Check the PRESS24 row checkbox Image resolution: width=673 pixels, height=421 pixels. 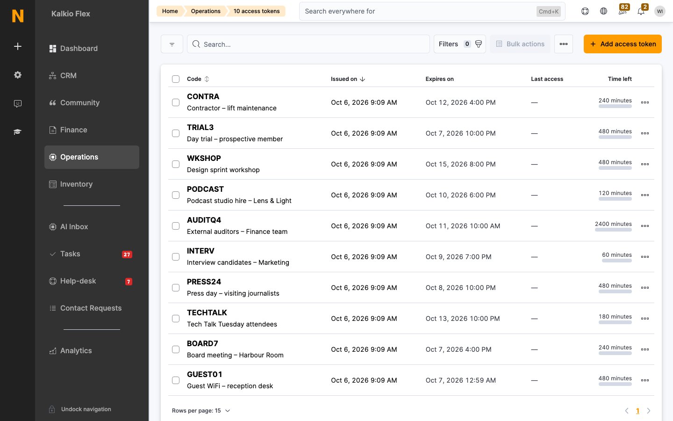coord(176,288)
